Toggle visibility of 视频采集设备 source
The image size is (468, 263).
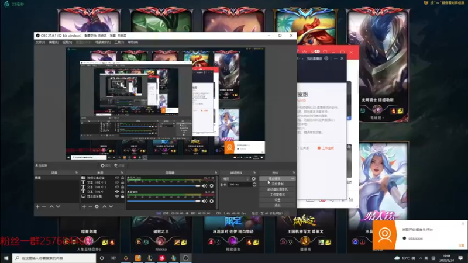[117, 178]
